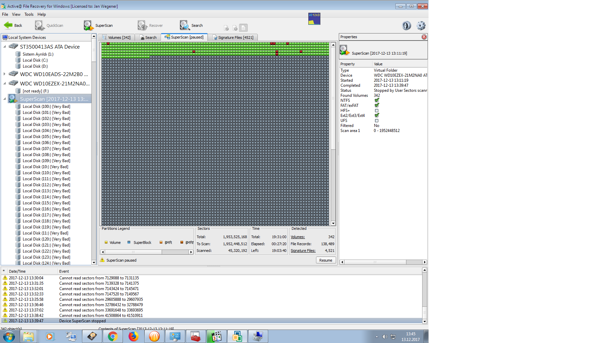The width and height of the screenshot is (616, 343).
Task: Enable the UFS checkbox
Action: tap(377, 121)
